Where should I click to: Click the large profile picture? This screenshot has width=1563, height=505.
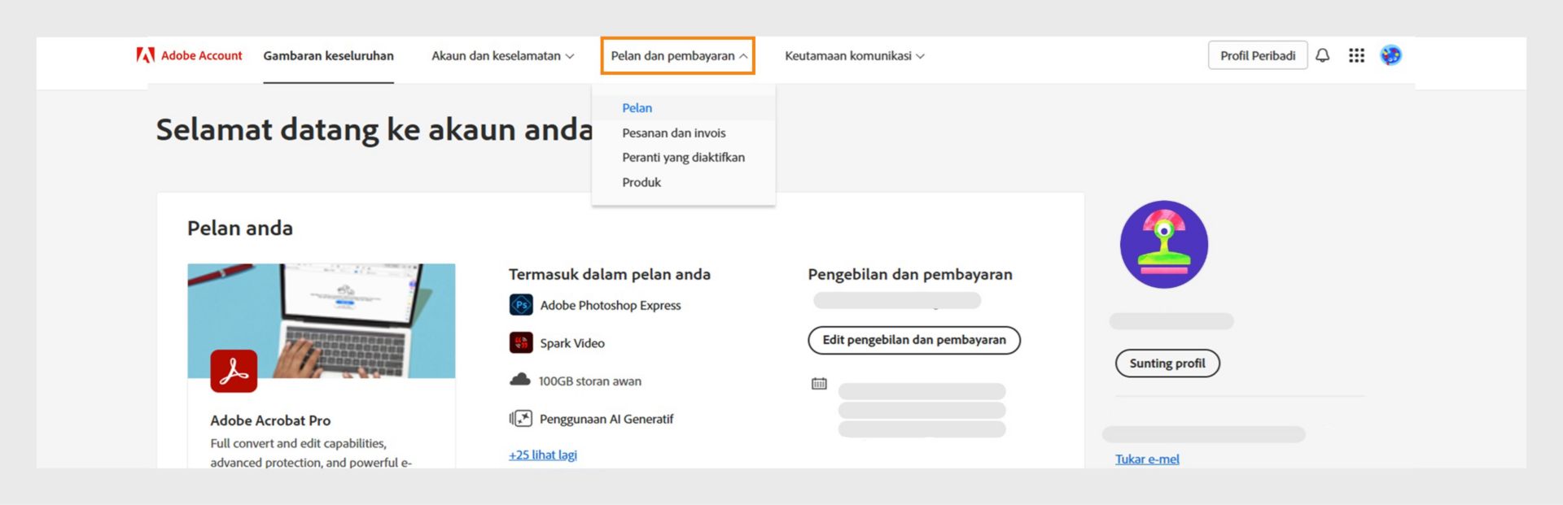point(1163,245)
